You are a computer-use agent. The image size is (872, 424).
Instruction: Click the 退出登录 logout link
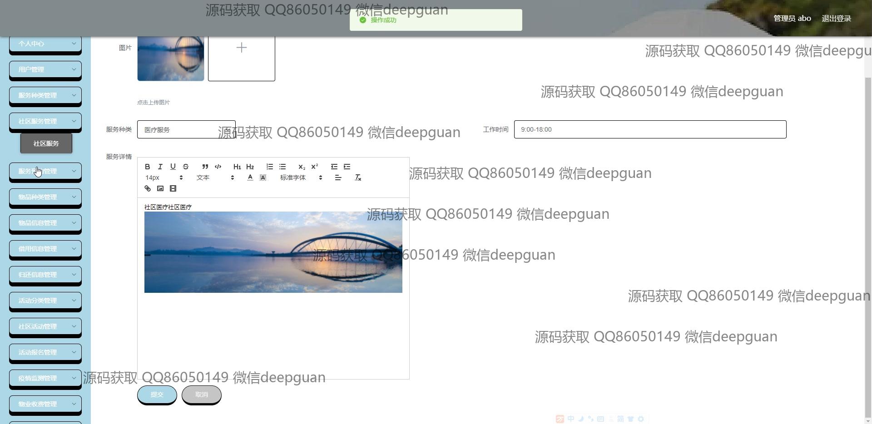coord(836,19)
